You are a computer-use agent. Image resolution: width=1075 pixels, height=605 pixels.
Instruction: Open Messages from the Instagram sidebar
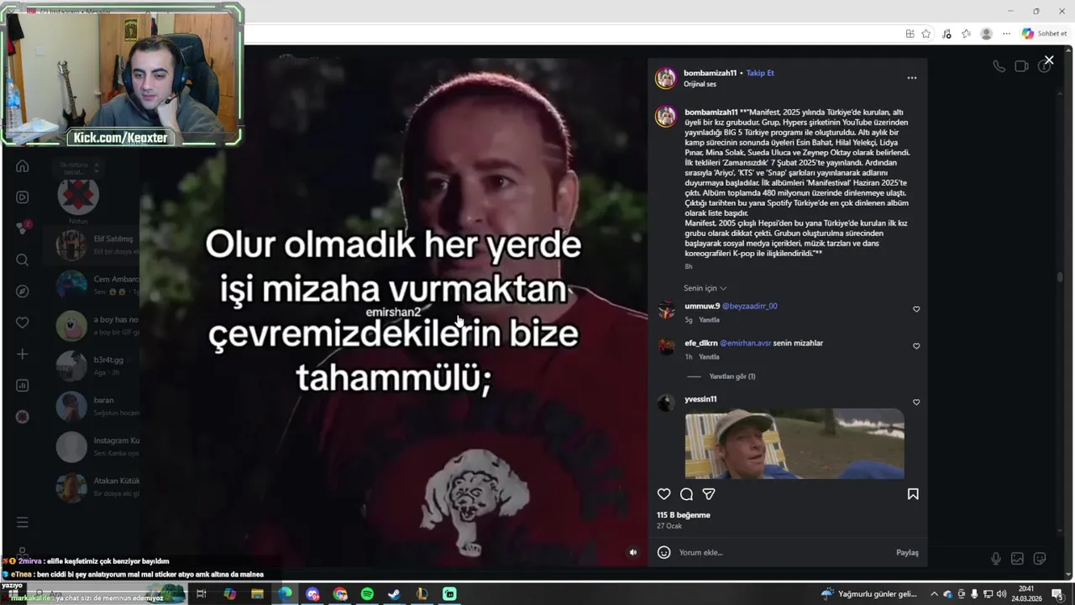pyautogui.click(x=23, y=228)
